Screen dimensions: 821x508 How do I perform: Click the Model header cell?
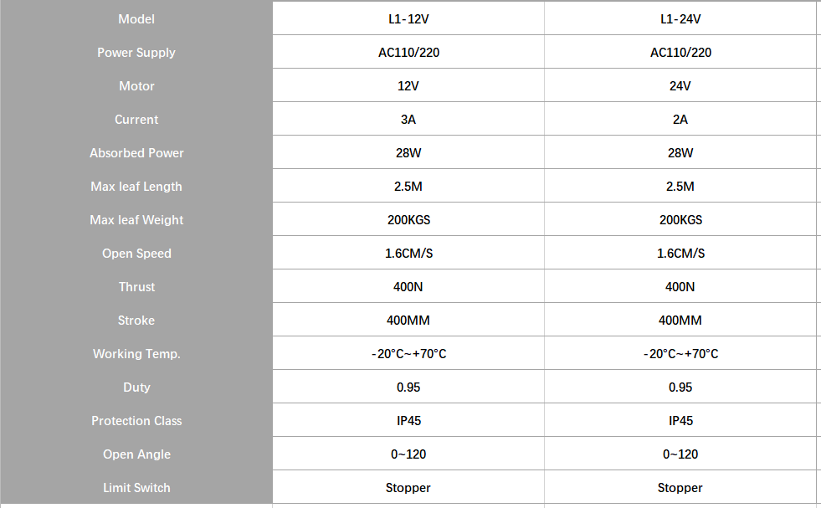tap(136, 18)
